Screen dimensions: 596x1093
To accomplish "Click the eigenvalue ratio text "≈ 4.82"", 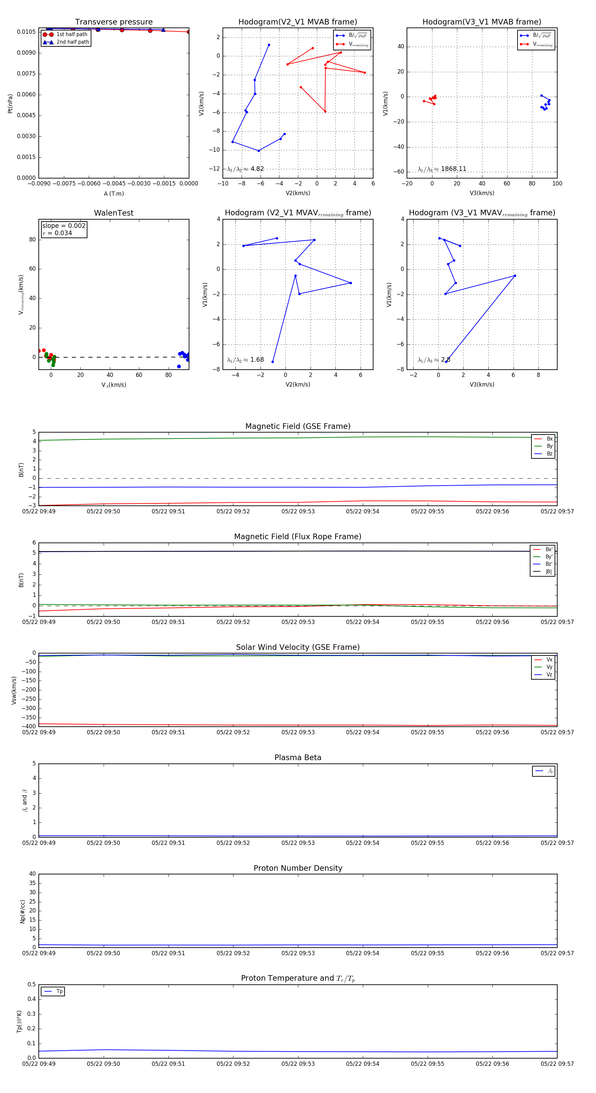I will tap(254, 169).
